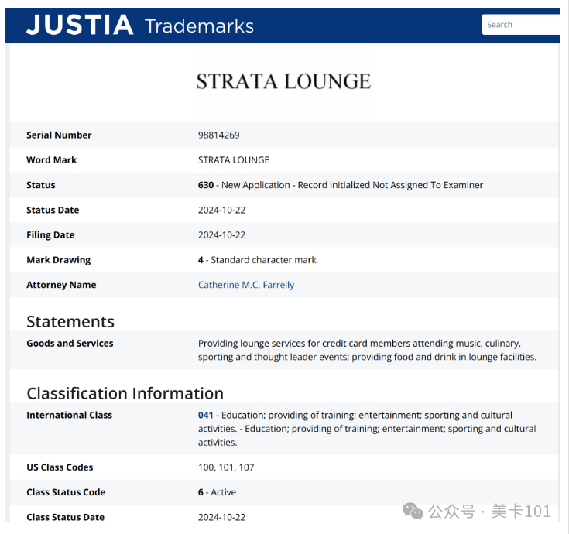Click the Goods and Services description text
The image size is (569, 534).
367,350
